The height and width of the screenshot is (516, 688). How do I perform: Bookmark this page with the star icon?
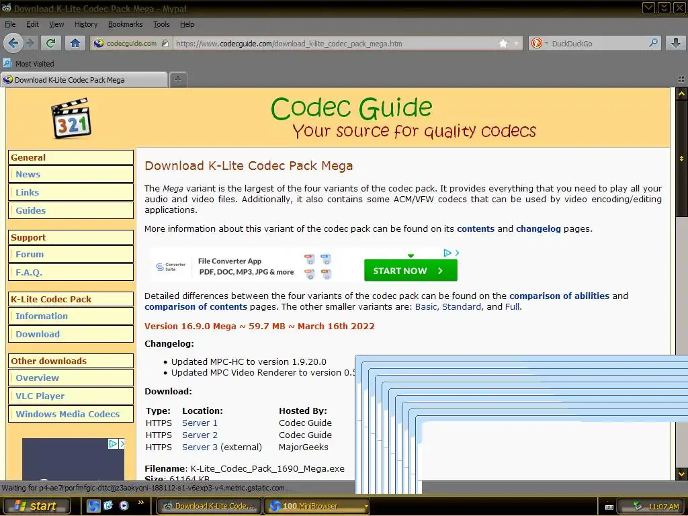pyautogui.click(x=503, y=44)
